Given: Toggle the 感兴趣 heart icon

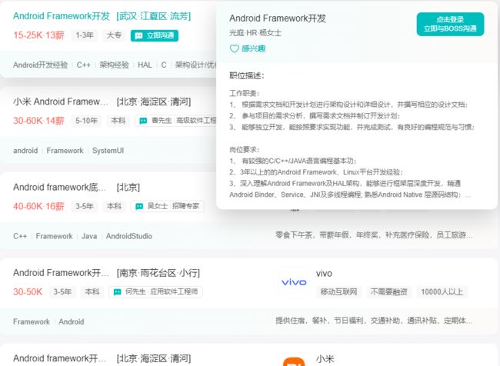Looking at the screenshot, I should pos(235,48).
